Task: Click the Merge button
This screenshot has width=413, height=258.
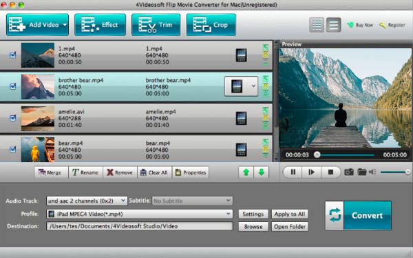Action: (x=51, y=172)
